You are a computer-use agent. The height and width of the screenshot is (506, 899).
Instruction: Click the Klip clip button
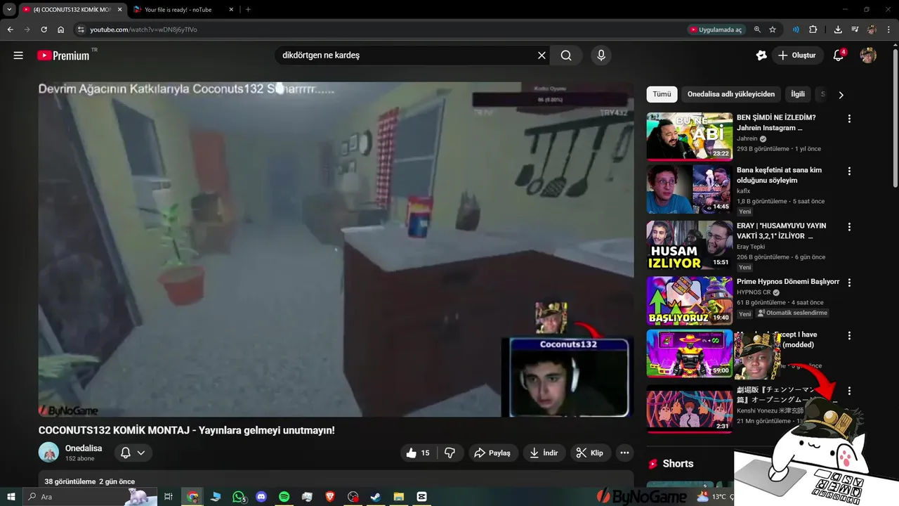[590, 453]
